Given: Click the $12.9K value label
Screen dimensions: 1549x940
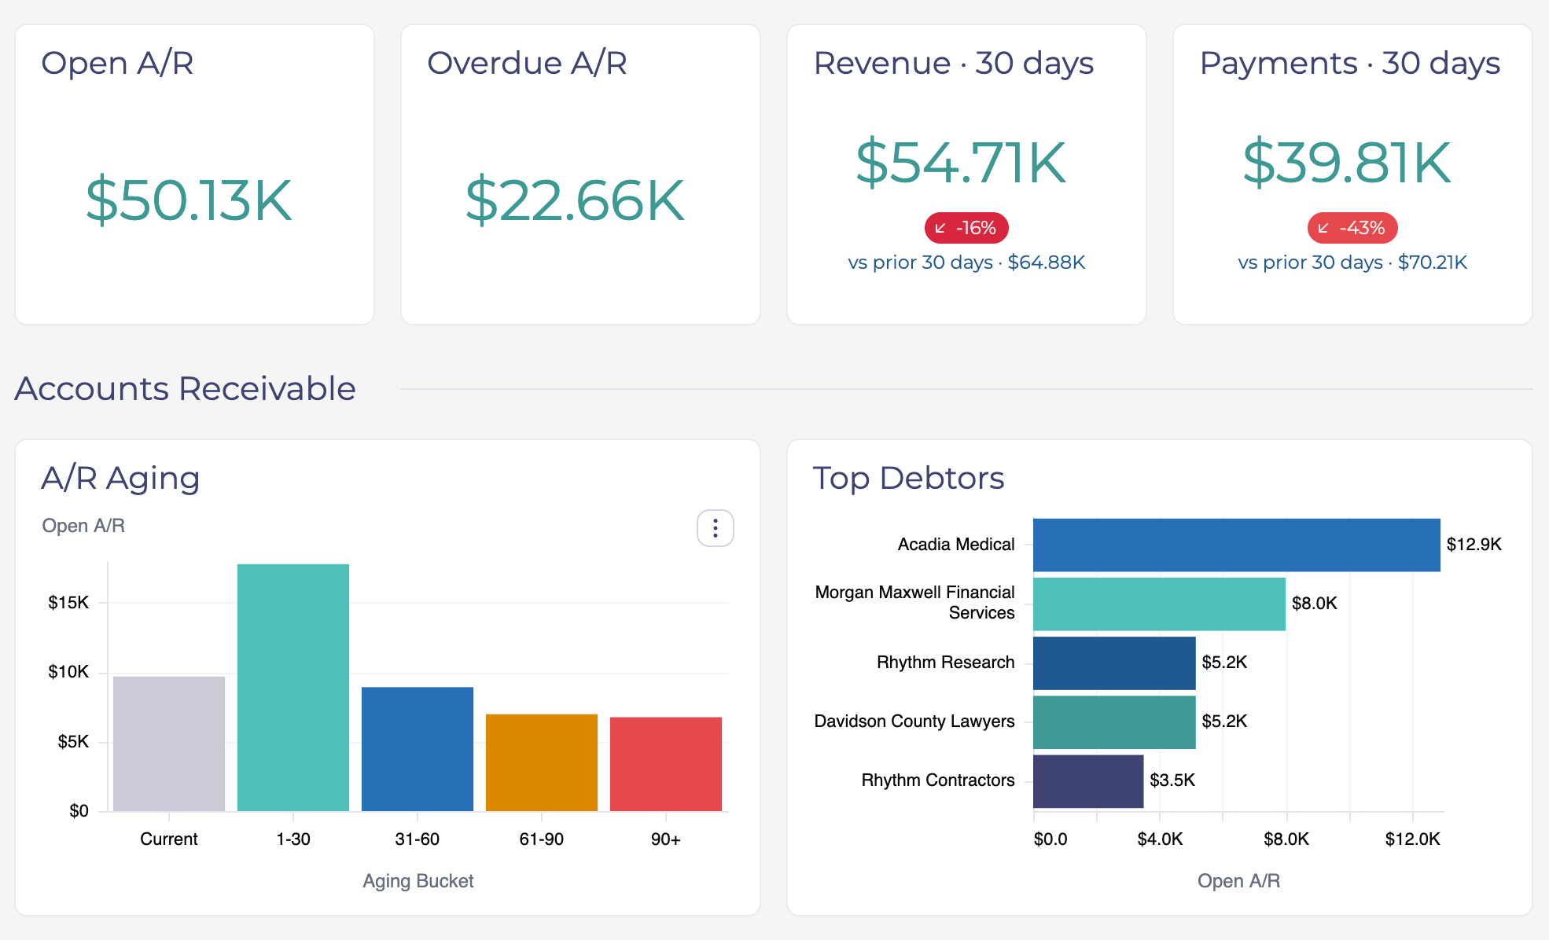Looking at the screenshot, I should pos(1474,545).
